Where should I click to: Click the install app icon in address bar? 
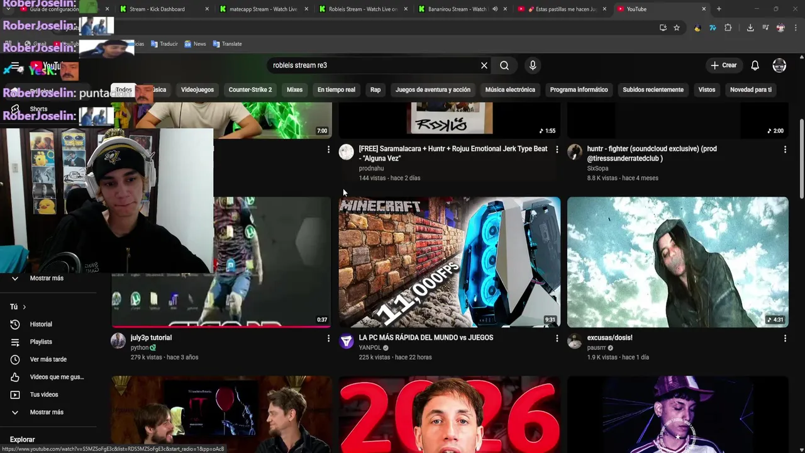tap(663, 28)
